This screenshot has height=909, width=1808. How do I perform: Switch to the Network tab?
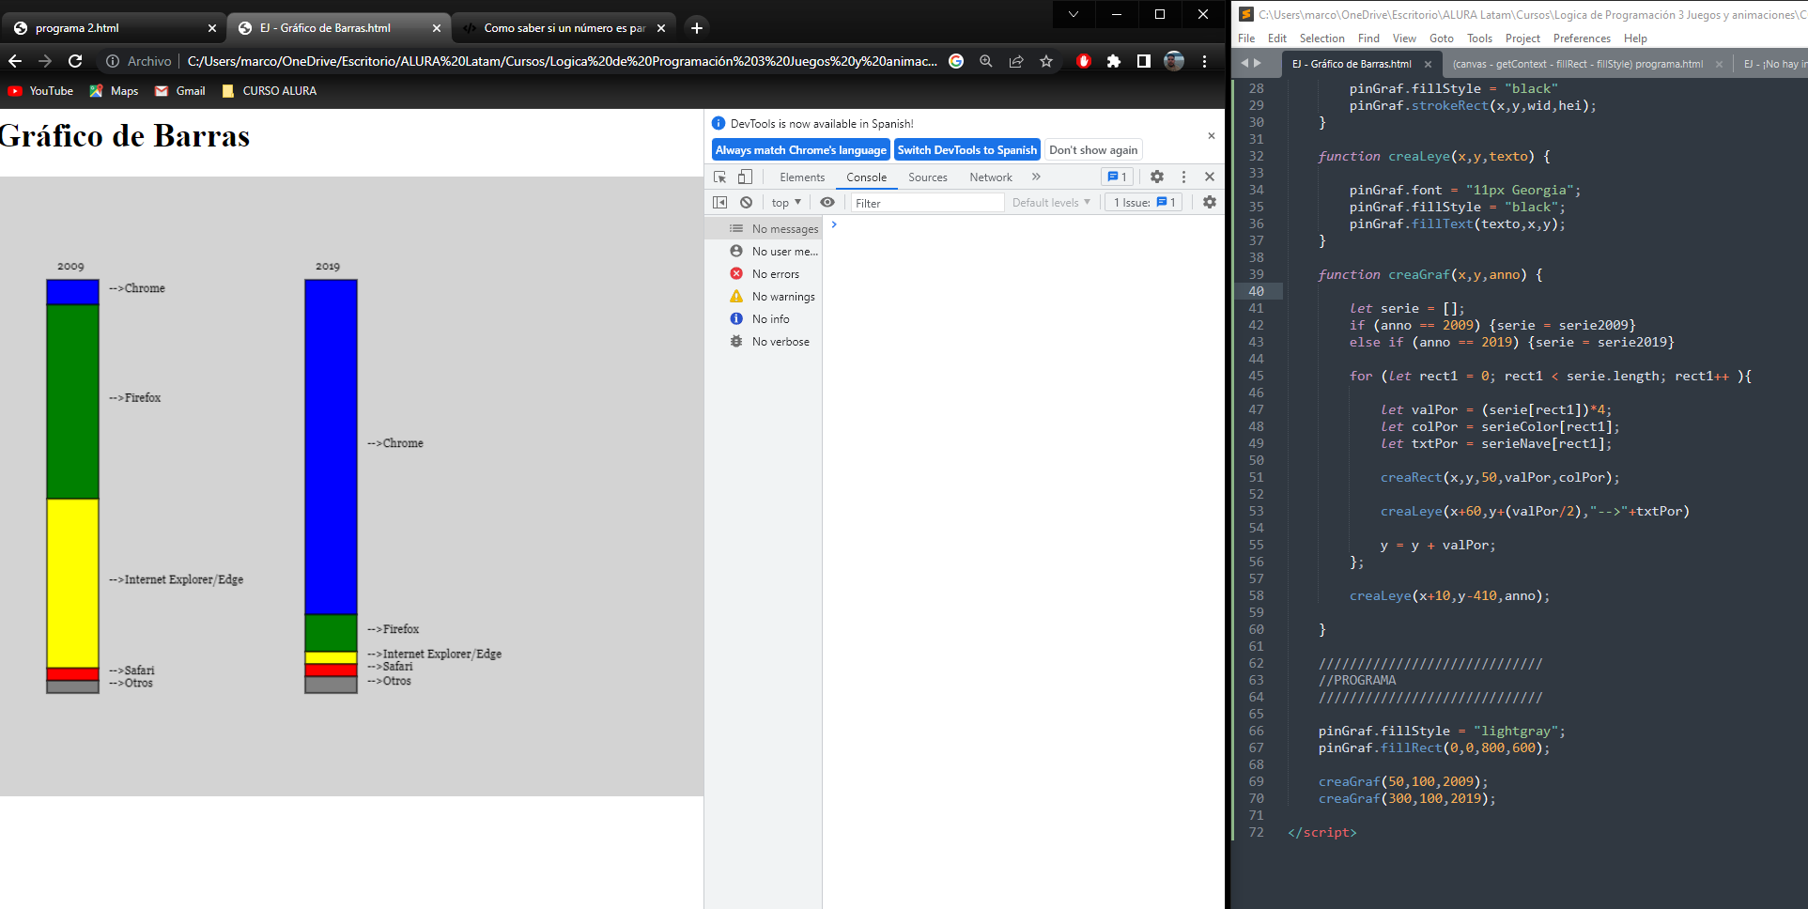(991, 177)
